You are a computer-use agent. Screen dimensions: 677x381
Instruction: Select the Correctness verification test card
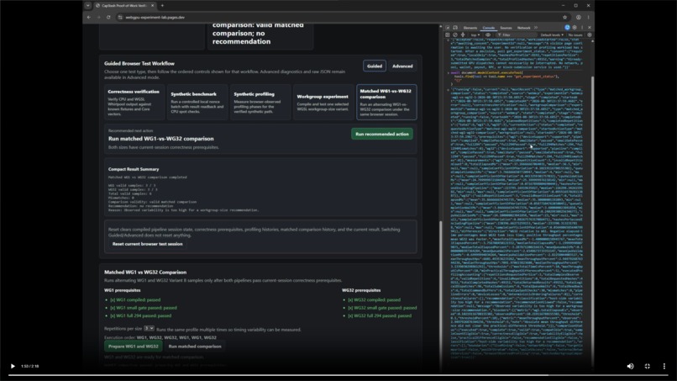(x=134, y=102)
